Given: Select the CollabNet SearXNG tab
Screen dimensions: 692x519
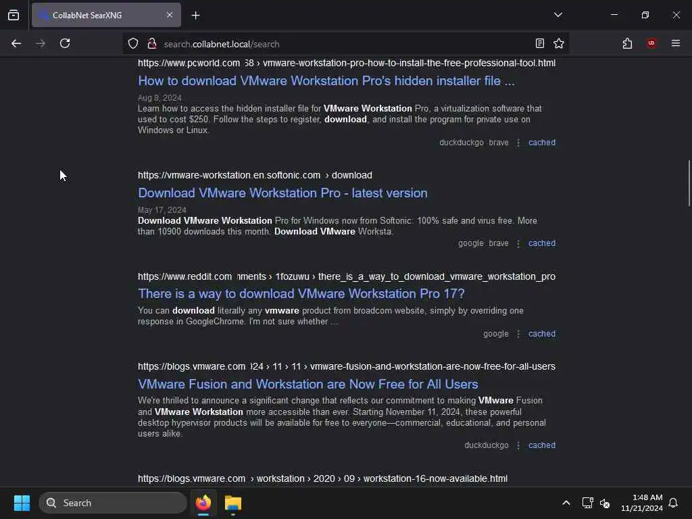Looking at the screenshot, I should point(106,15).
